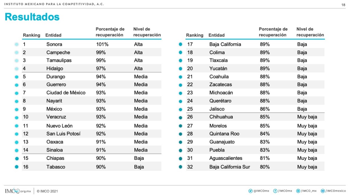
Task: Click the Twitter icon for @IMCOmx
Action: coord(250,191)
